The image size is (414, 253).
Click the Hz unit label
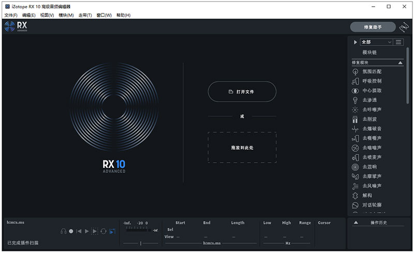(288, 243)
